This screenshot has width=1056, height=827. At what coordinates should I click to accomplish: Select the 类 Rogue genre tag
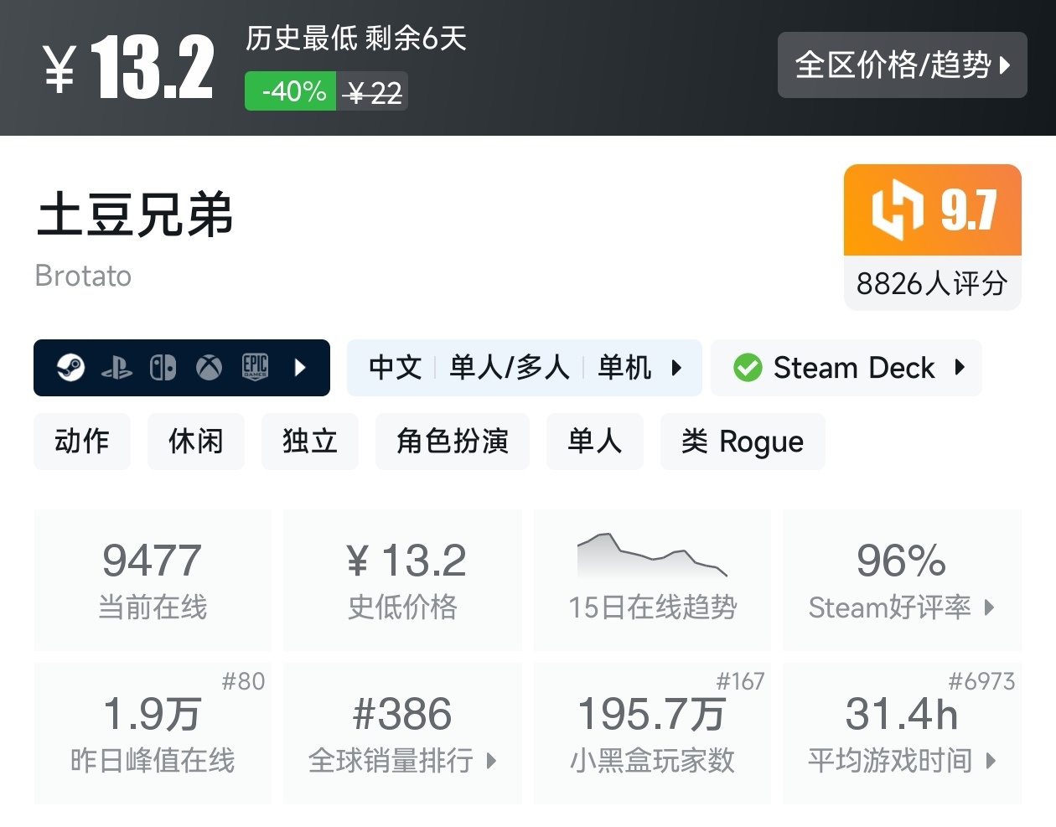(743, 442)
